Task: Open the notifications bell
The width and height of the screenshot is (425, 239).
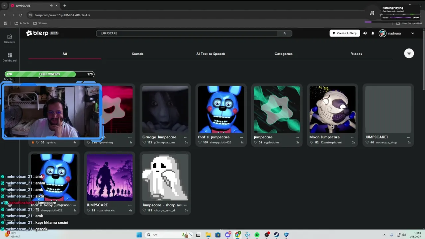Action: (373, 33)
